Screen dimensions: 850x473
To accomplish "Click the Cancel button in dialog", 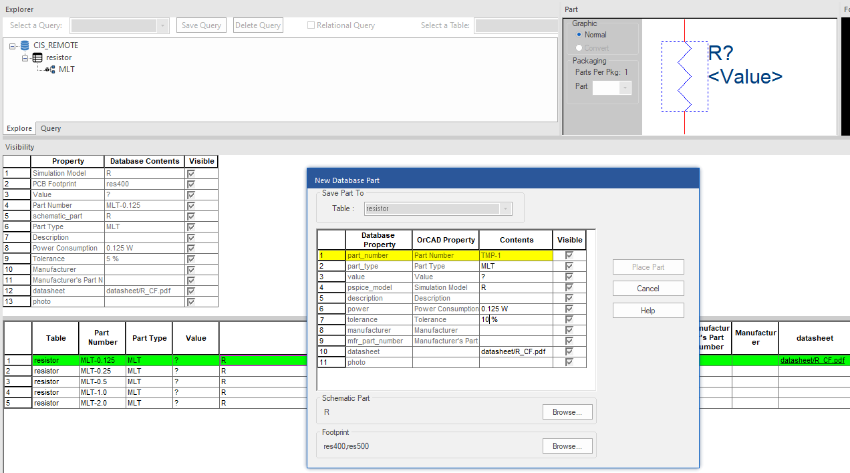I will point(648,289).
